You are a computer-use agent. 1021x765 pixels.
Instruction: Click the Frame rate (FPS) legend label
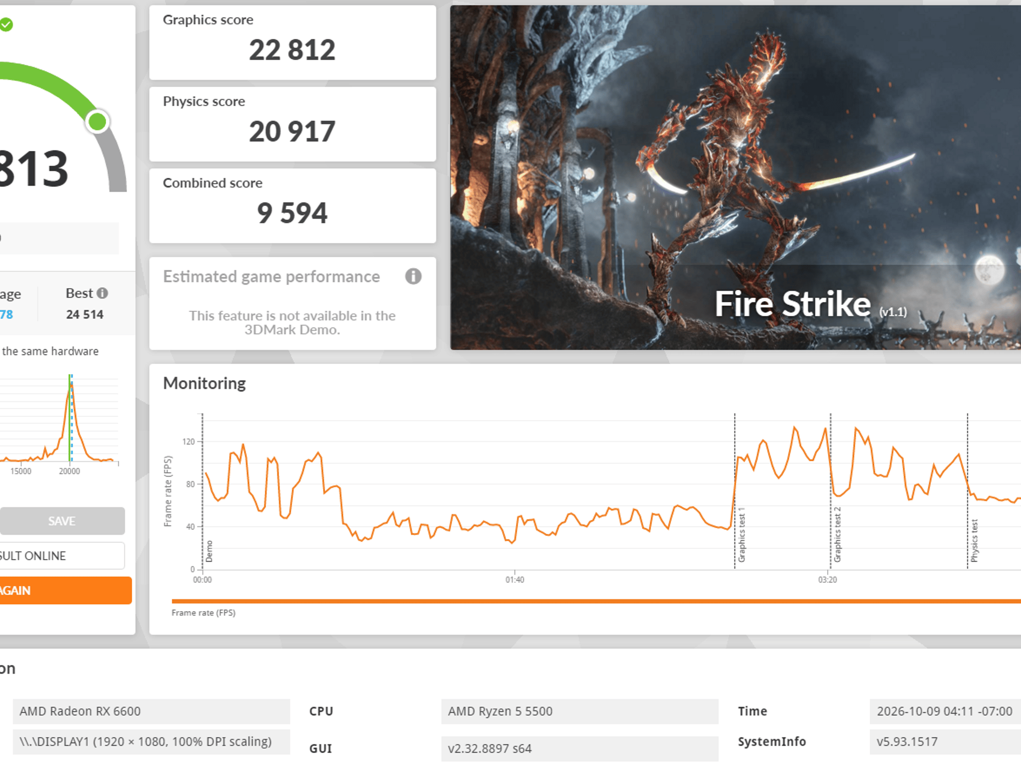click(203, 613)
